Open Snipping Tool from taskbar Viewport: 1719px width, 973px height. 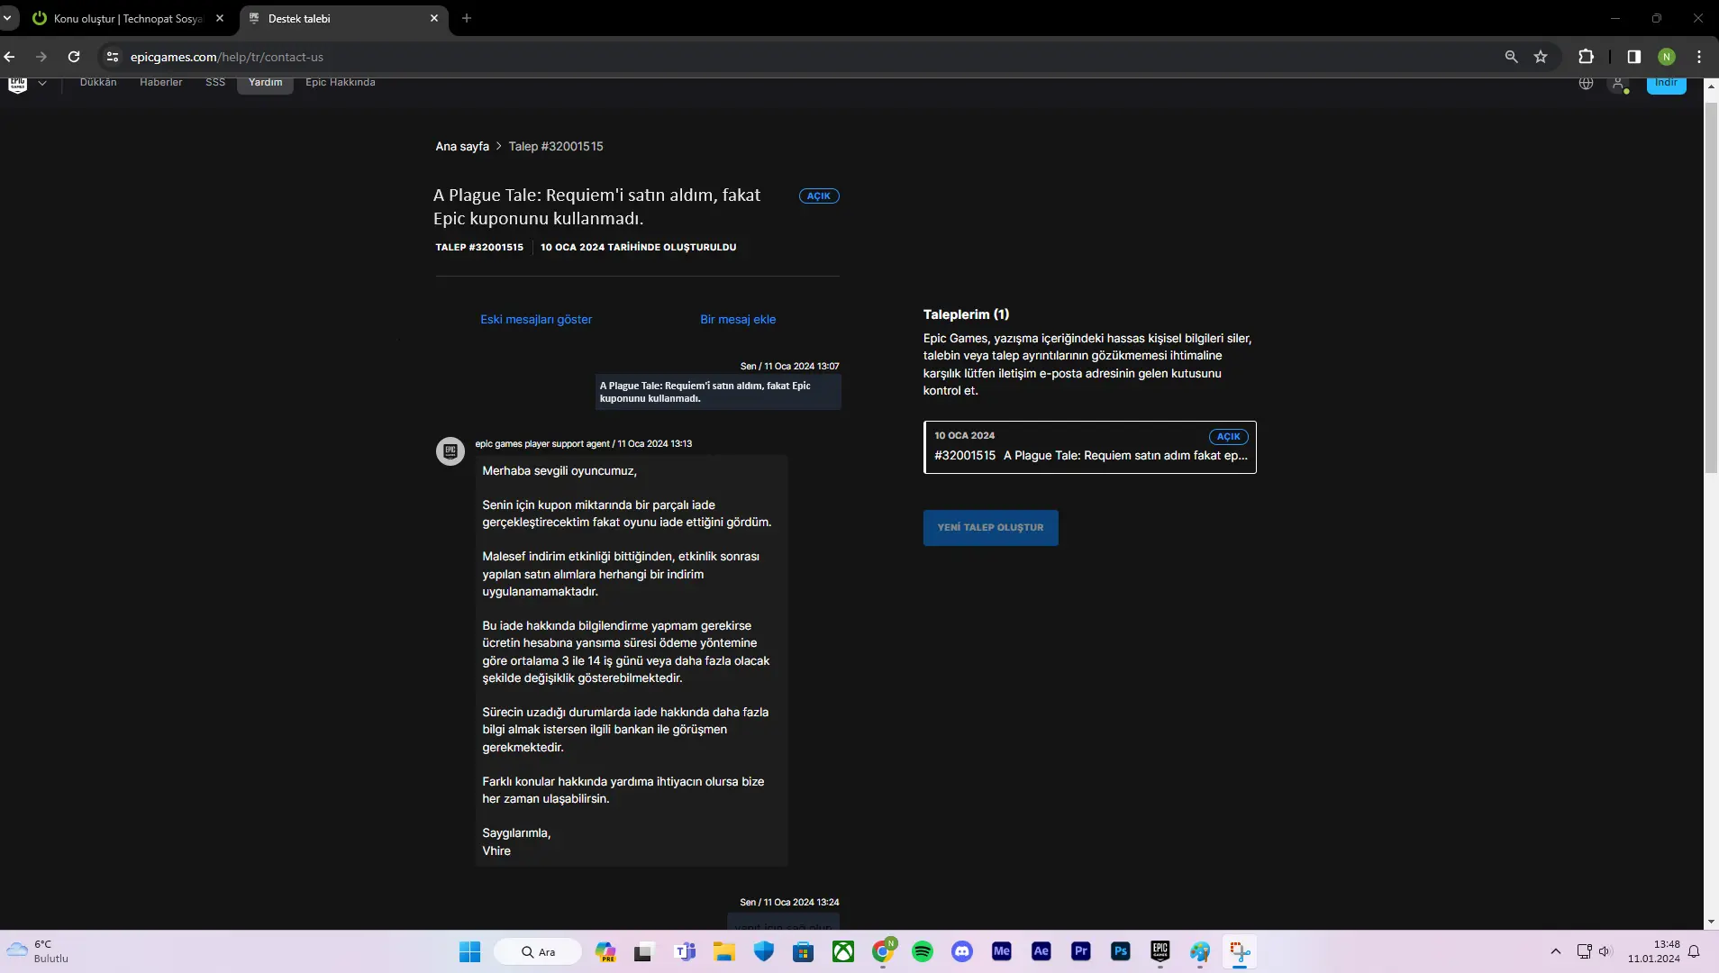tap(1240, 952)
